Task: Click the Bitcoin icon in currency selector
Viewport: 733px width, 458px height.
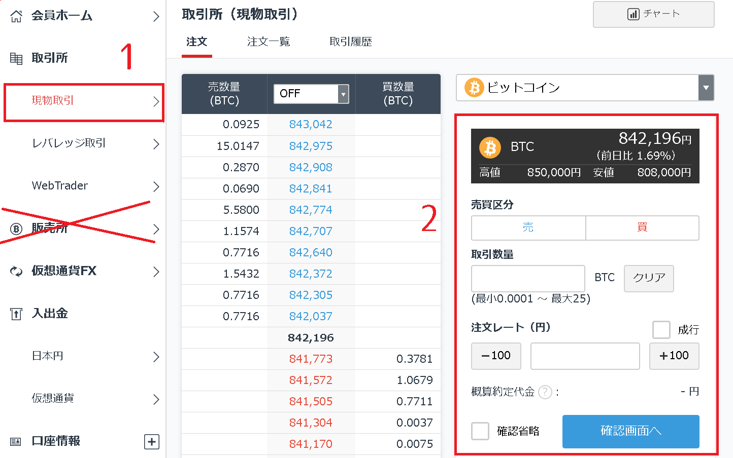Action: 474,88
